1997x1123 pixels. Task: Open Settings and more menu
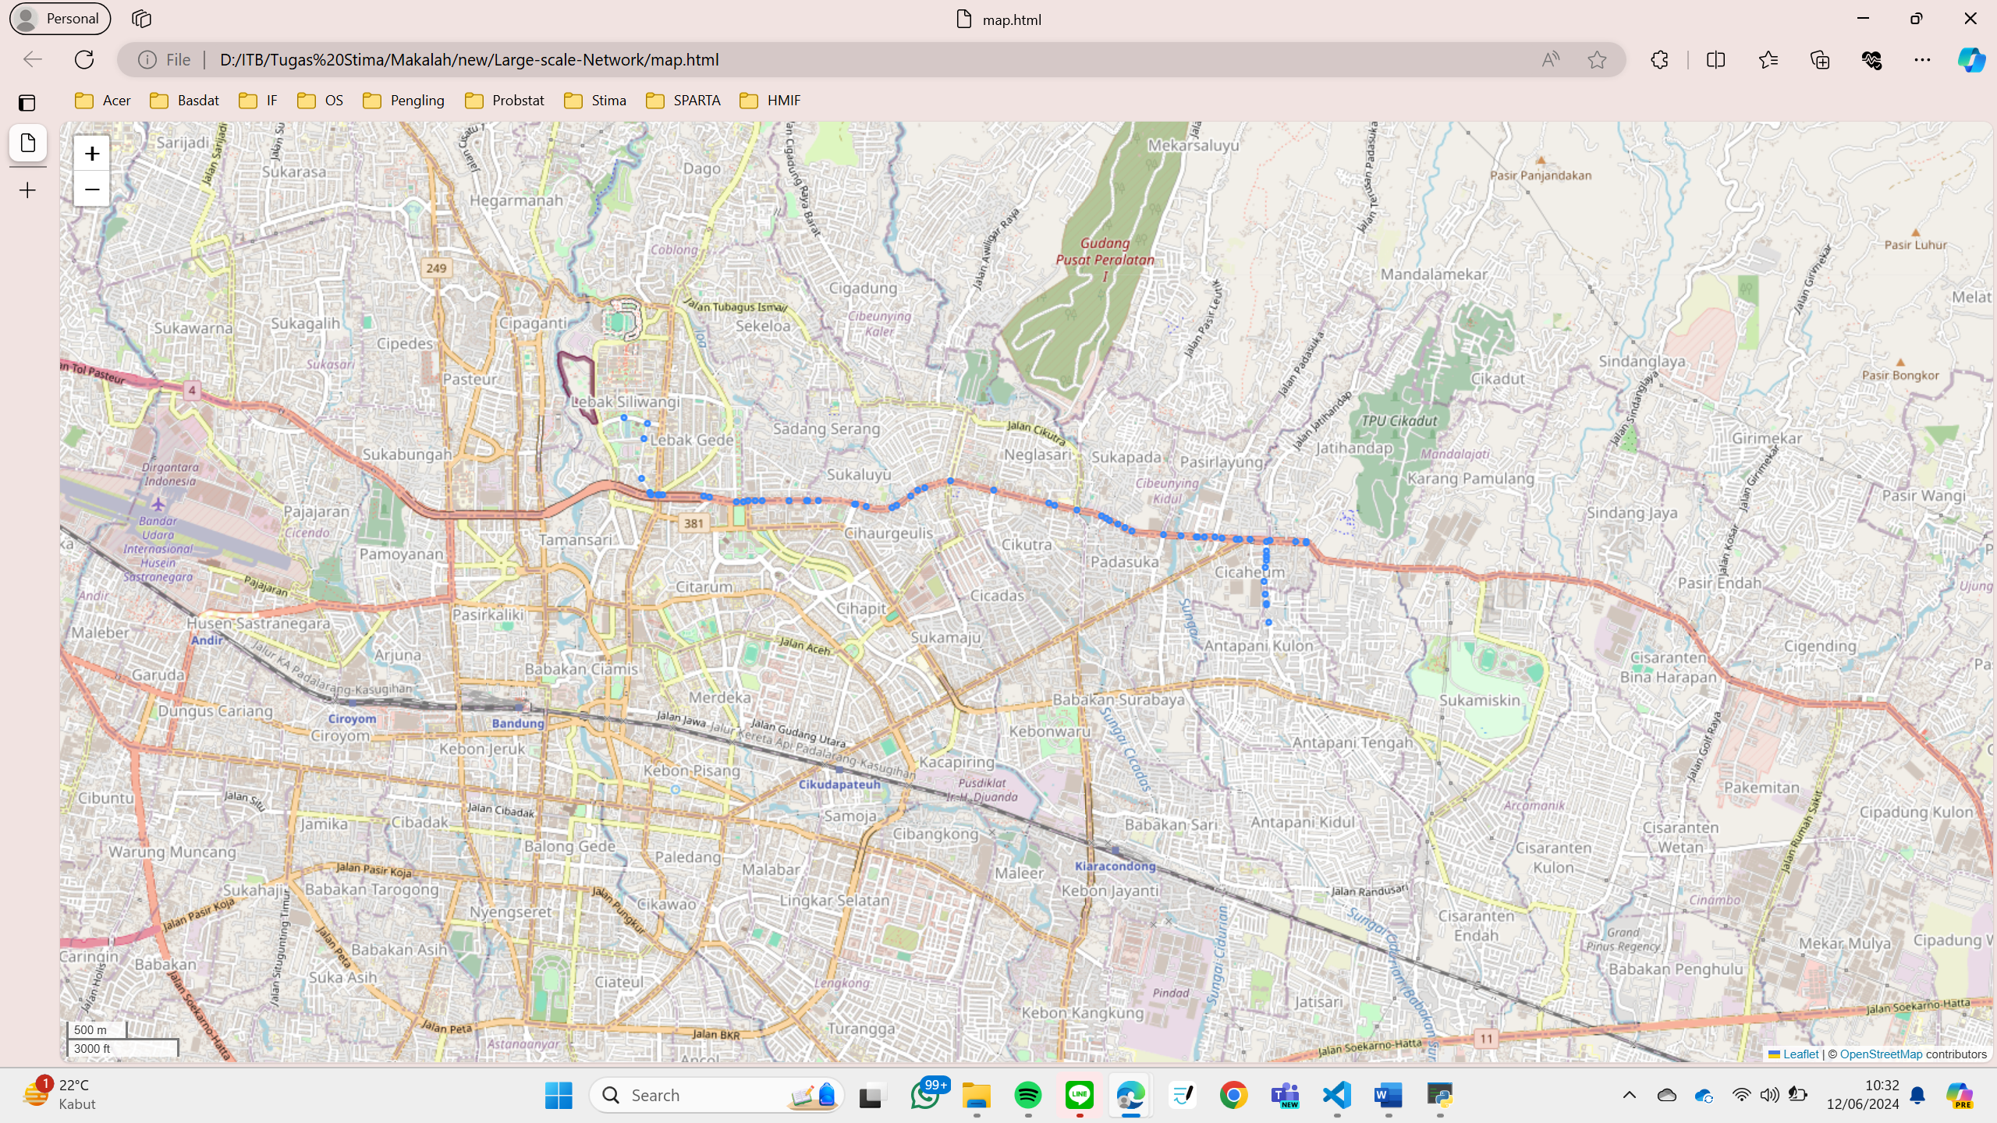click(1922, 60)
